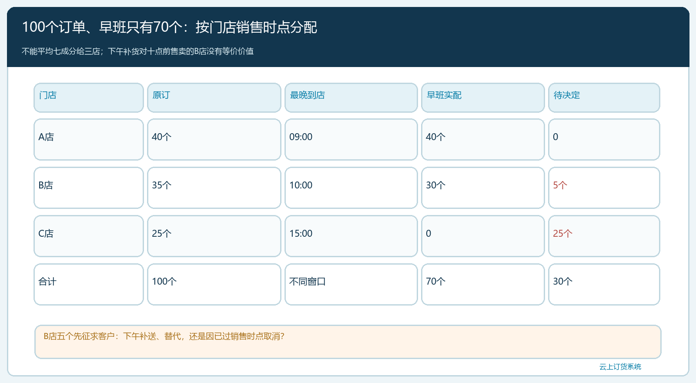Select the red 5个 pending cell
This screenshot has height=383, width=696.
(604, 188)
